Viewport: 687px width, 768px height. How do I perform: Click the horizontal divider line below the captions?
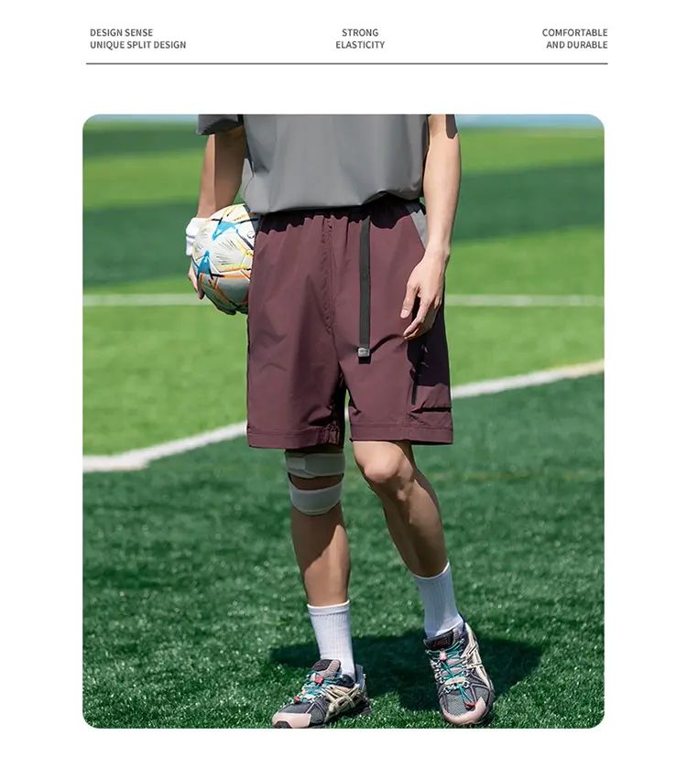pyautogui.click(x=347, y=63)
